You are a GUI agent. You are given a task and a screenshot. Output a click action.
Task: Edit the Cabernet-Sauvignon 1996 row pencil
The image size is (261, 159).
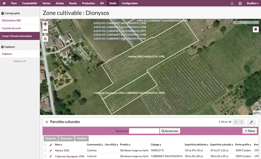(x=51, y=156)
